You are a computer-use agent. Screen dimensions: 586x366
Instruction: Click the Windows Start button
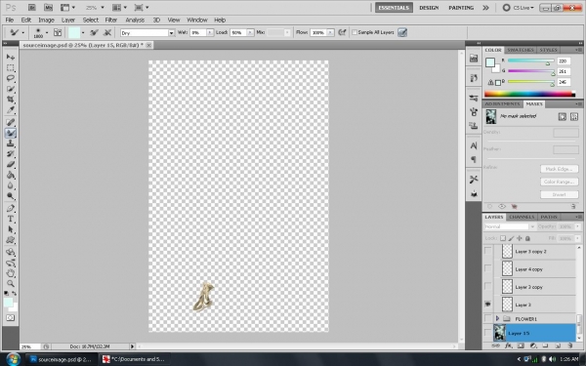pos(13,359)
